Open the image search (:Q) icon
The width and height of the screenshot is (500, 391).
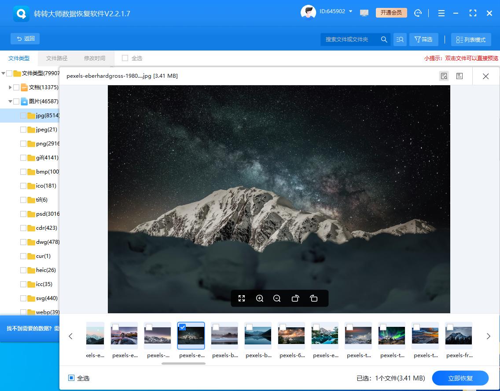(400, 40)
